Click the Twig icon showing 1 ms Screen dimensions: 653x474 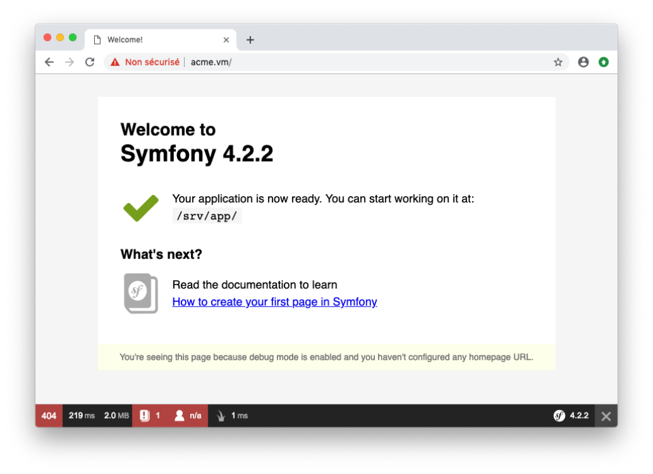coord(232,416)
